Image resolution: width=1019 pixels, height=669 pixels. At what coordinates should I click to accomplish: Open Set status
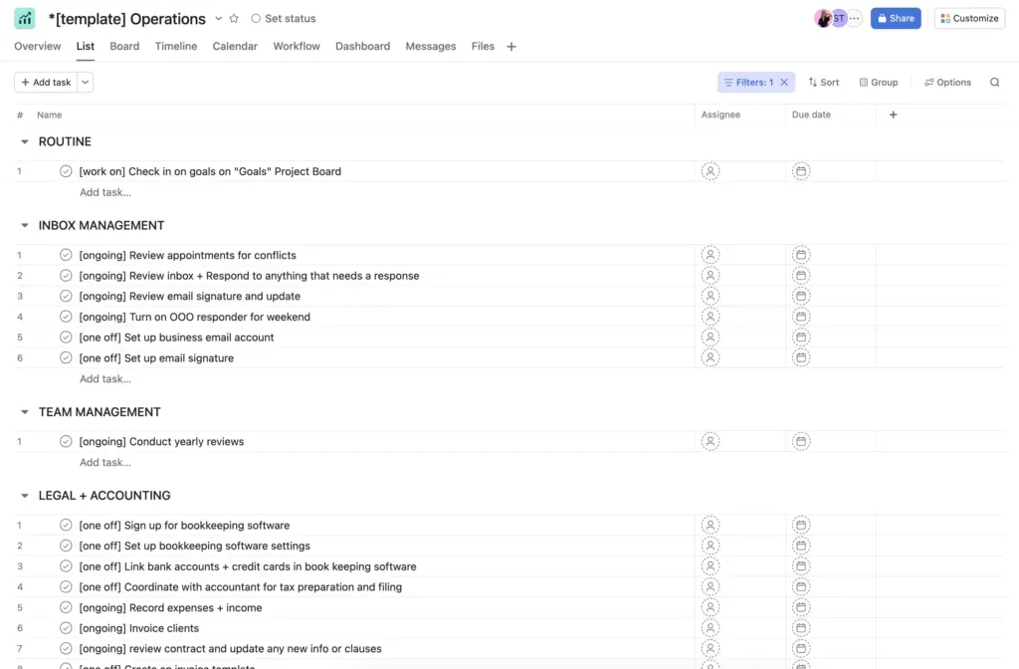coord(286,18)
